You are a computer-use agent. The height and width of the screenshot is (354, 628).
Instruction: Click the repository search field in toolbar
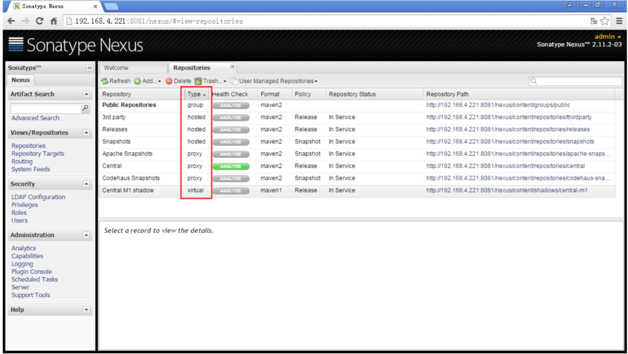click(x=575, y=81)
